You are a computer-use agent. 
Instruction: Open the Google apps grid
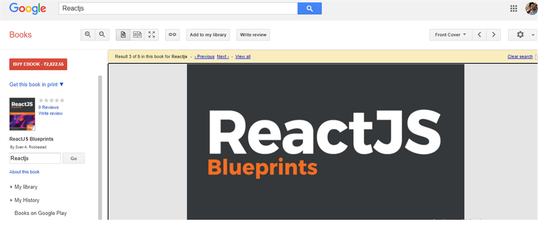[x=514, y=8]
